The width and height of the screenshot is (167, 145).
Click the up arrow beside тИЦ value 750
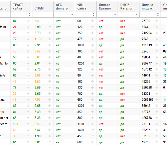pyautogui.click(x=93, y=33)
